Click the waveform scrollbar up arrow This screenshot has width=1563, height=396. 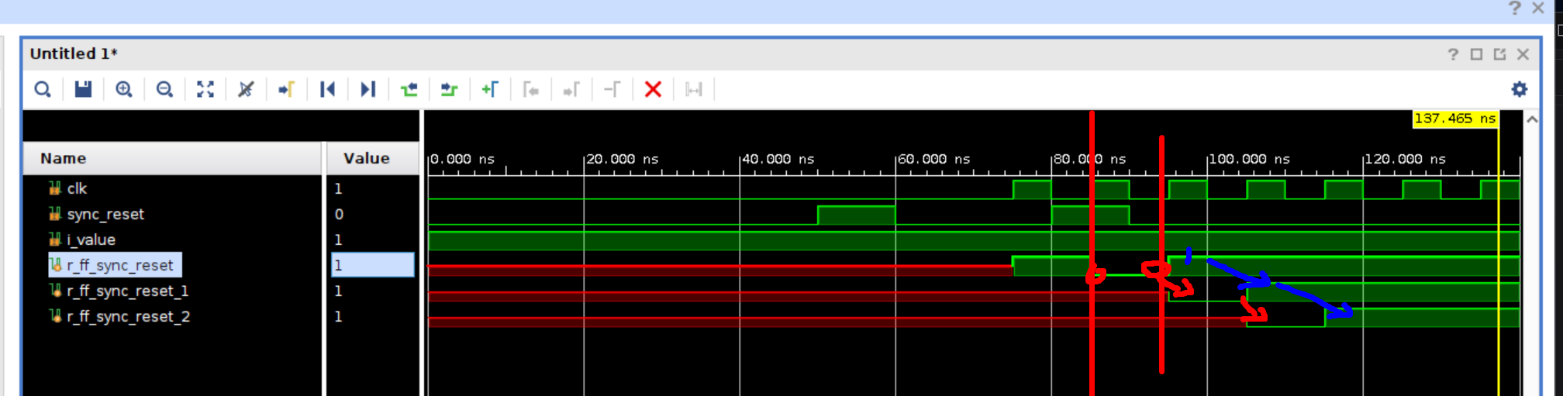pos(1532,119)
